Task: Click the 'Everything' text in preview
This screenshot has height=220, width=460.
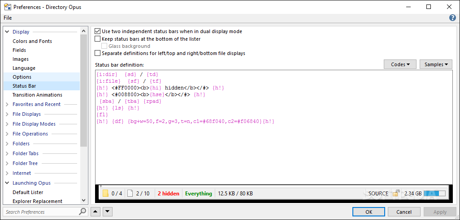Action: click(x=199, y=193)
